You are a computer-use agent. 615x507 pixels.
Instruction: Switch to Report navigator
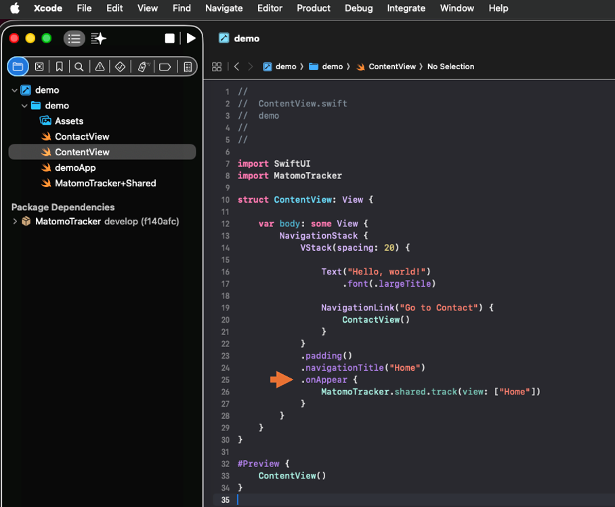[188, 66]
